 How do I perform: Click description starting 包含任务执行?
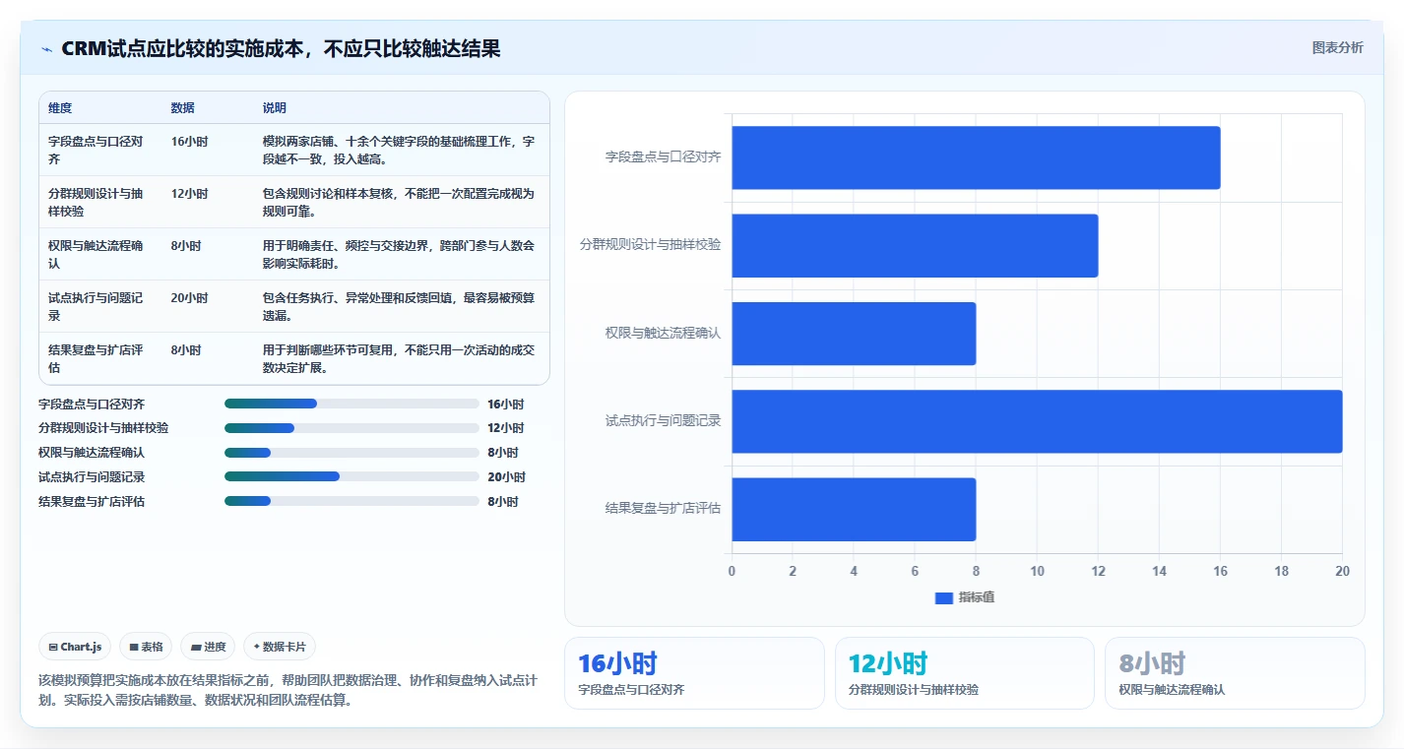click(x=399, y=306)
